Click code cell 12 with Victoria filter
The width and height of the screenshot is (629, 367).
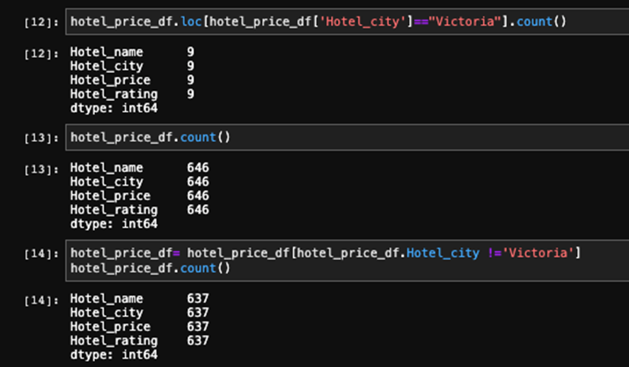[x=348, y=22]
